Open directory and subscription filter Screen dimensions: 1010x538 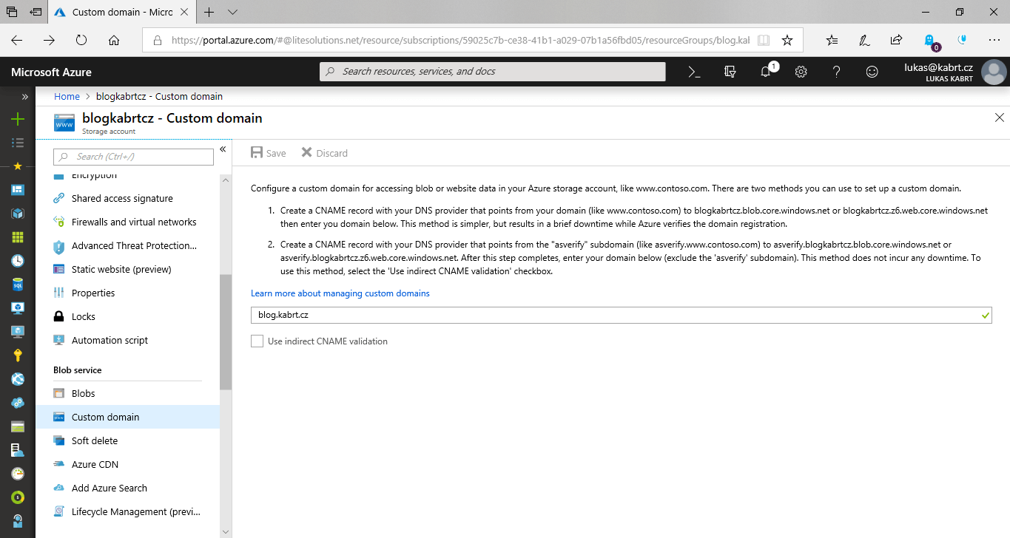pos(730,72)
